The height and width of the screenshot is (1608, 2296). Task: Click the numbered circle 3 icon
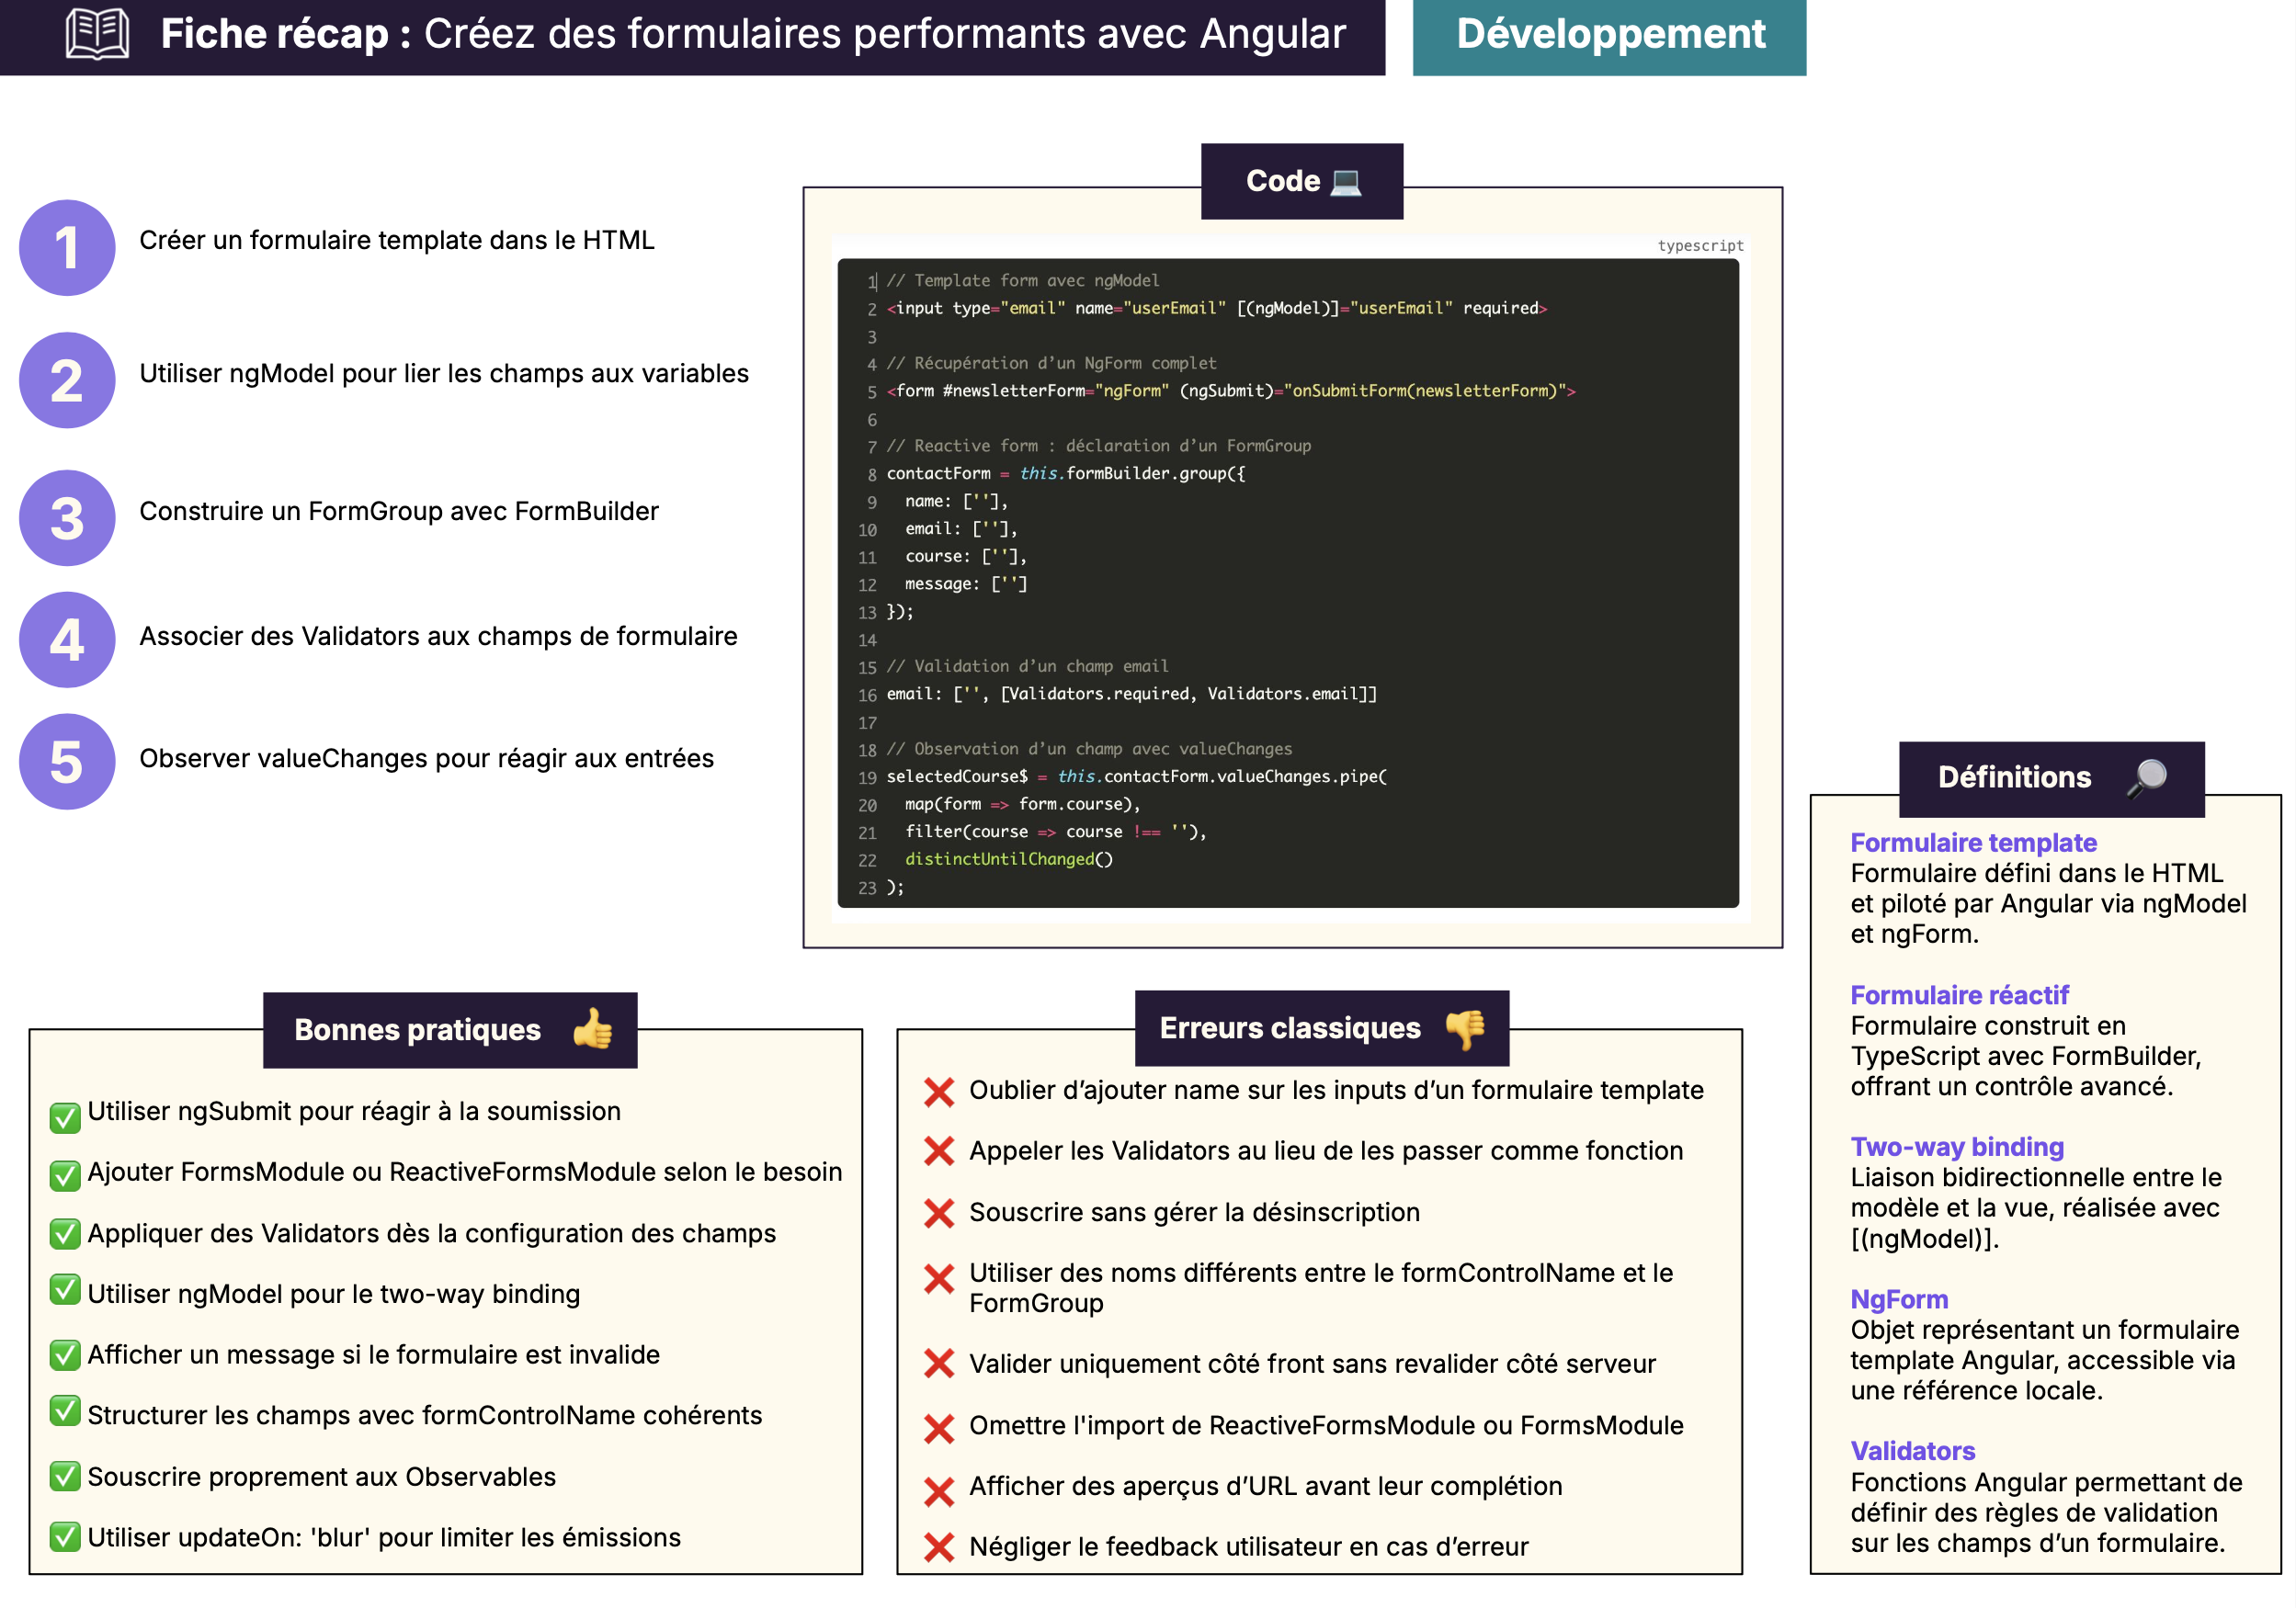(x=67, y=518)
